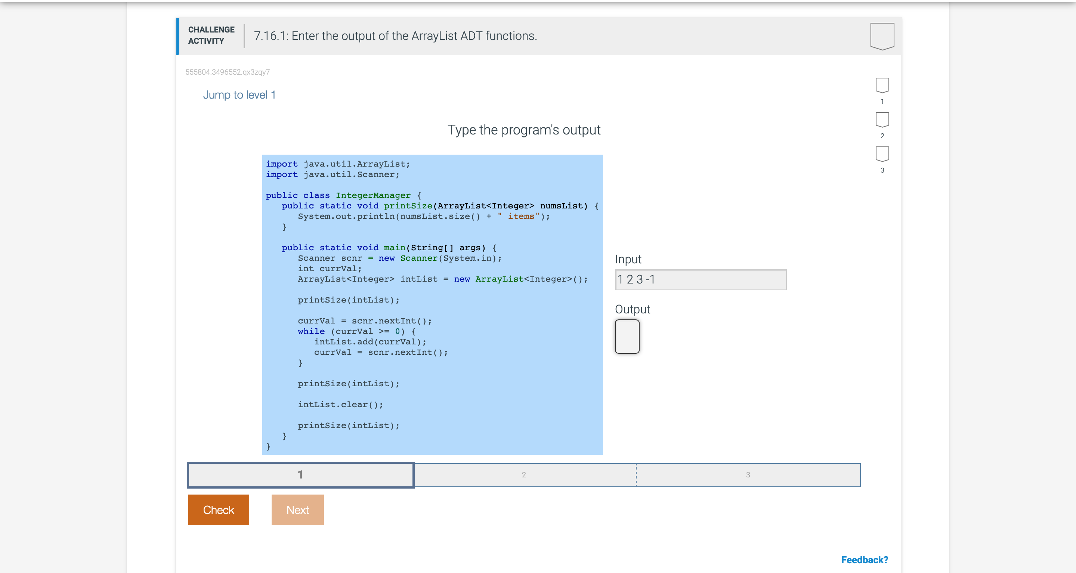Screen dimensions: 1076x573
Task: Click the highlighted Java code panel
Action: click(x=432, y=304)
